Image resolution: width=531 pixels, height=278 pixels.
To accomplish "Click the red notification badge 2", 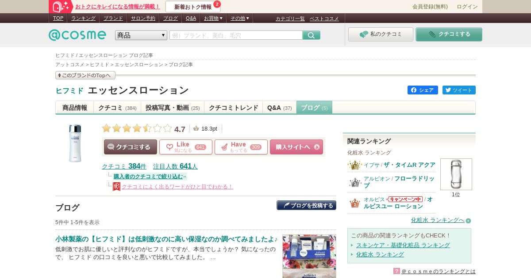I will 217,4.
